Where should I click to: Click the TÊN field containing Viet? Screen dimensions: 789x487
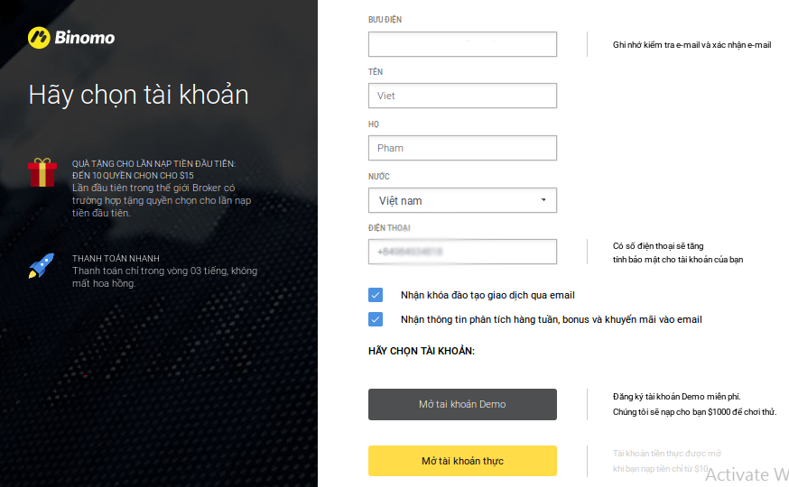pyautogui.click(x=462, y=96)
